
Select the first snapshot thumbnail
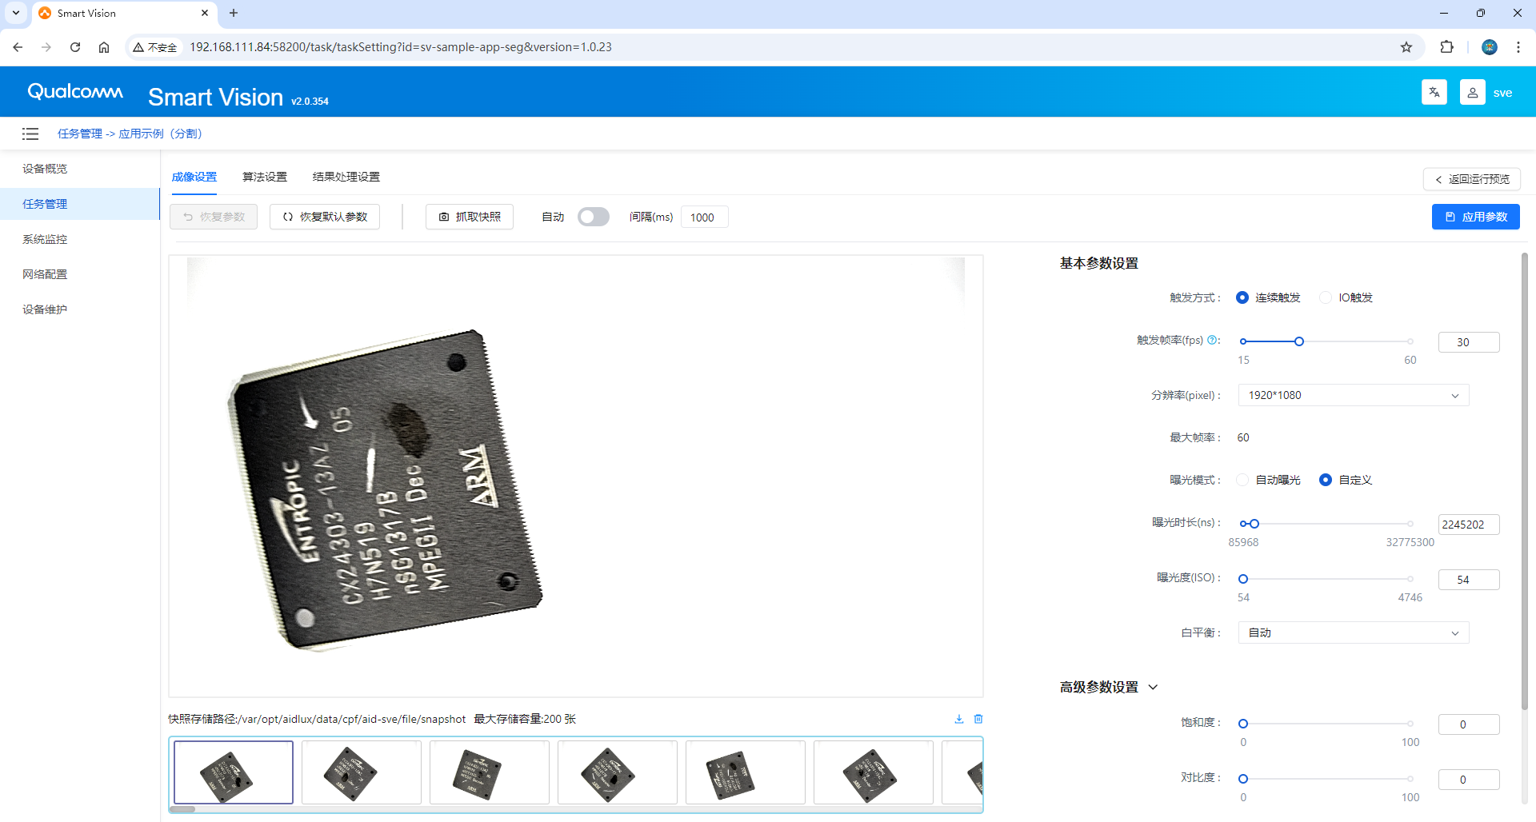[234, 772]
